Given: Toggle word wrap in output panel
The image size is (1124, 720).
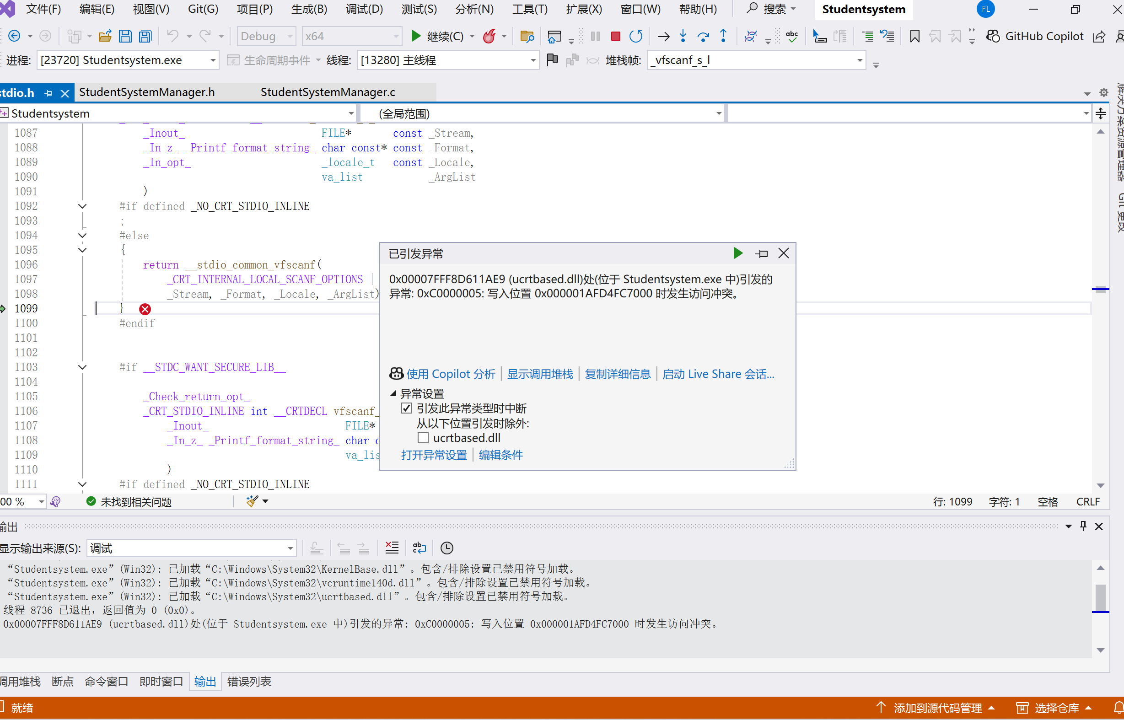Looking at the screenshot, I should tap(419, 548).
